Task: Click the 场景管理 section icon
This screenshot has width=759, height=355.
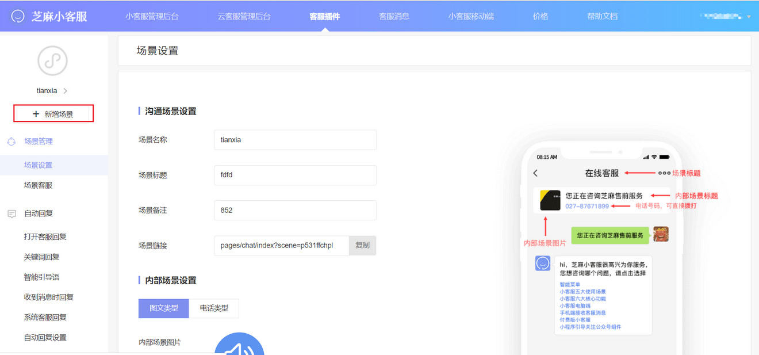Action: tap(11, 142)
